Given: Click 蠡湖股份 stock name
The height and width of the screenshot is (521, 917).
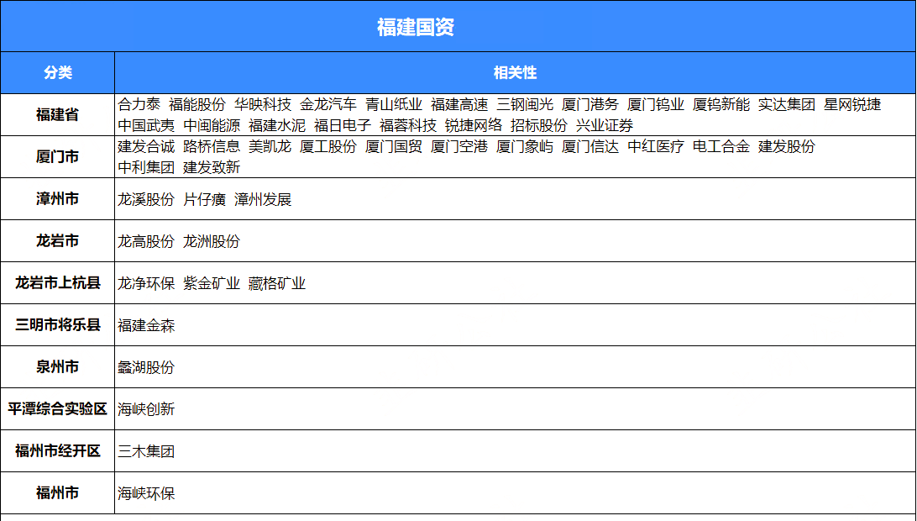Looking at the screenshot, I should [146, 367].
